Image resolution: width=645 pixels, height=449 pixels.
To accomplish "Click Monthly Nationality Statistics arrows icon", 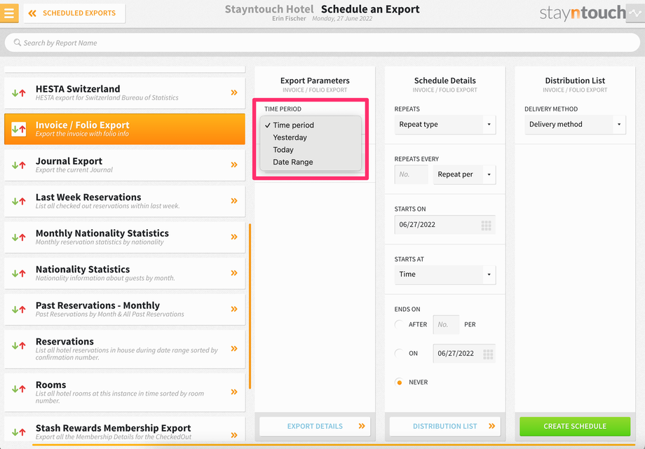I will 19,237.
